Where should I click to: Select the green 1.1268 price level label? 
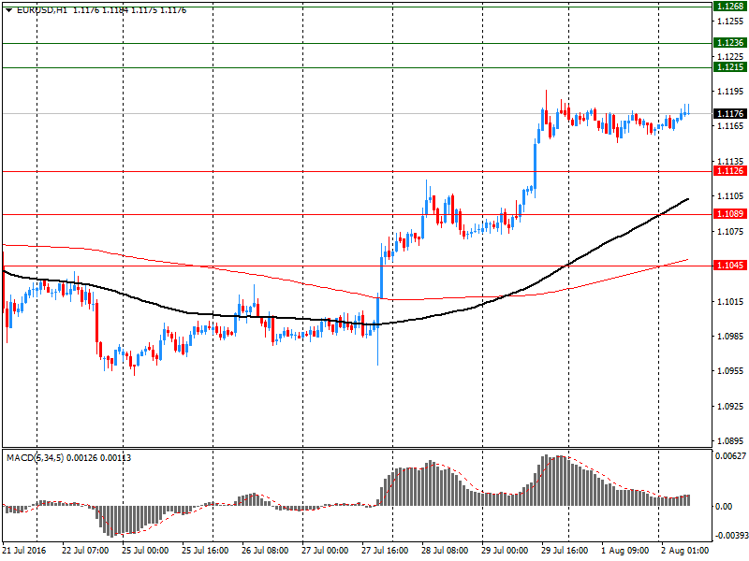tap(730, 7)
